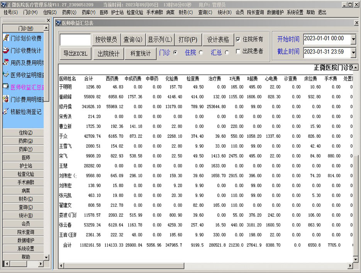Select the 住院 radio button

[x=201, y=53]
